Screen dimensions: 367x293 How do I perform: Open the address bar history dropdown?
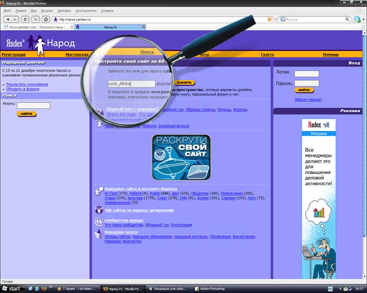276,19
